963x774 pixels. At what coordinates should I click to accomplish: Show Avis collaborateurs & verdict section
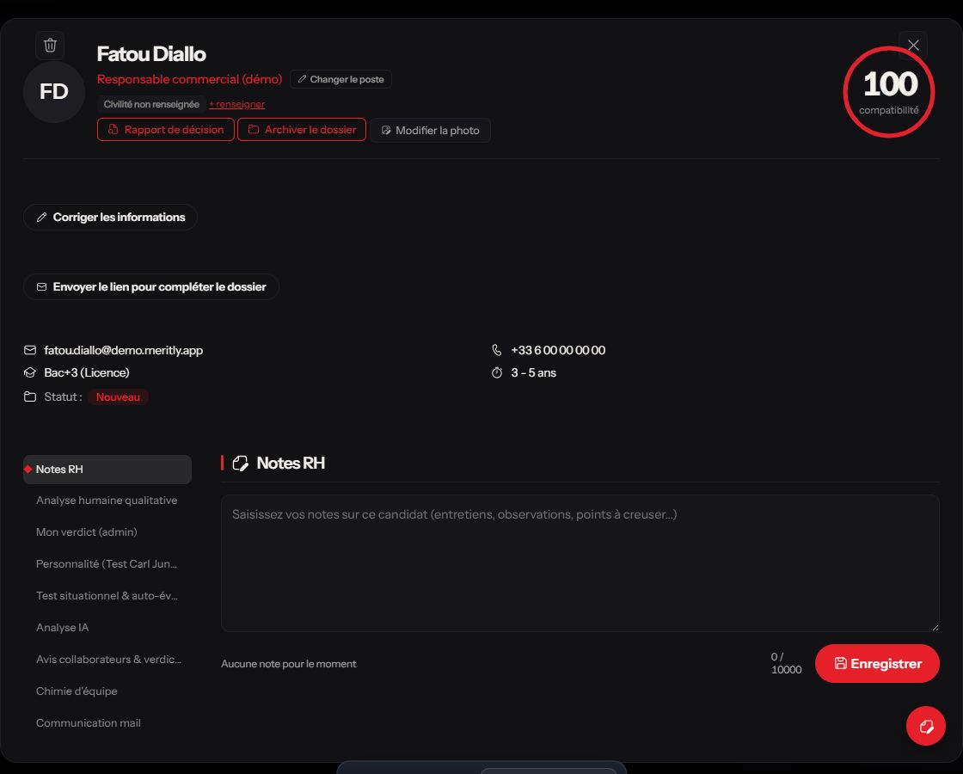(107, 660)
